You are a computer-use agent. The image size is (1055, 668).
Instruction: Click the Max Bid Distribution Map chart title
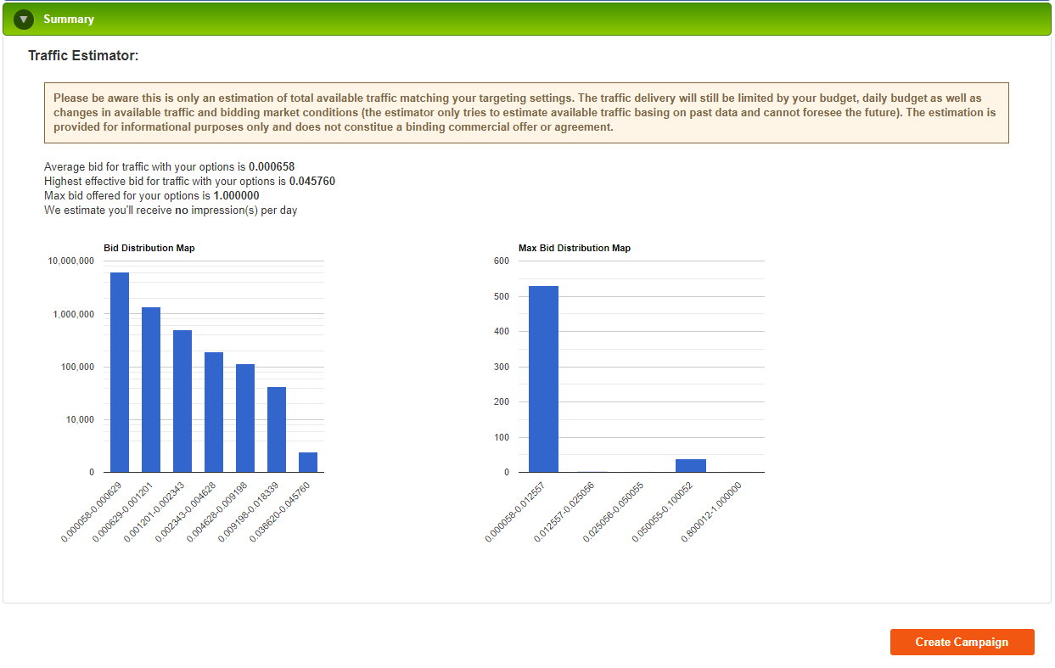575,248
